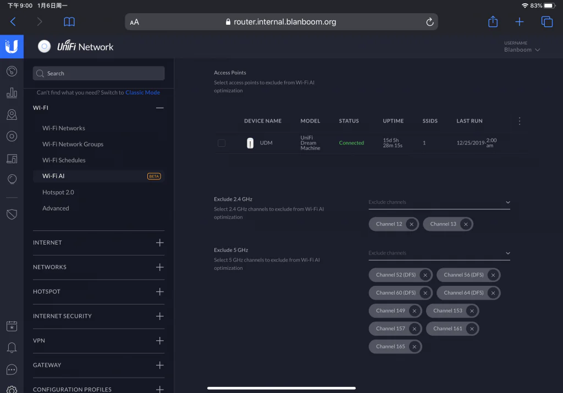The image size is (563, 393).
Task: Collapse the WI-FI settings section
Action: 160,108
